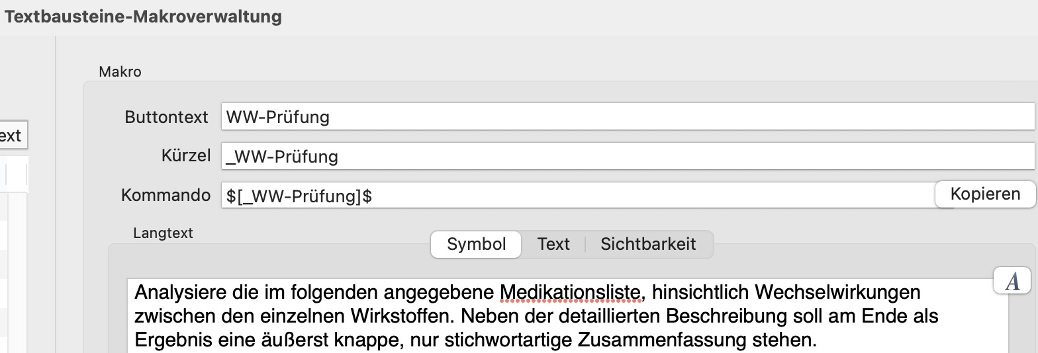The image size is (1038, 353).
Task: Select the first row in the left list
Action: 13,206
